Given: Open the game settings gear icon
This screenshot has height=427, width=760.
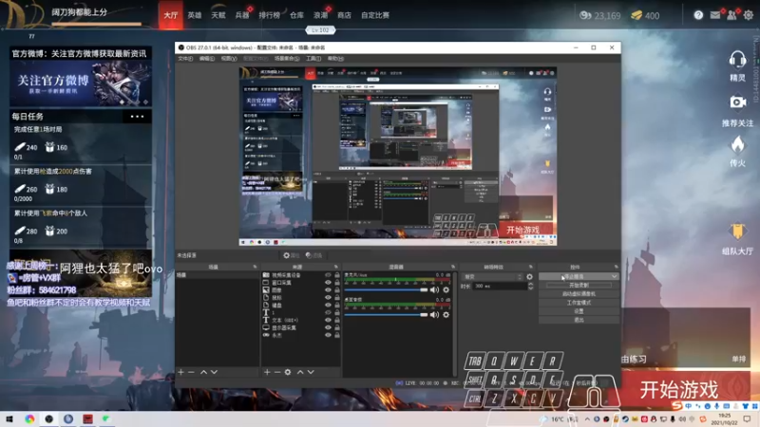Looking at the screenshot, I should tap(749, 15).
